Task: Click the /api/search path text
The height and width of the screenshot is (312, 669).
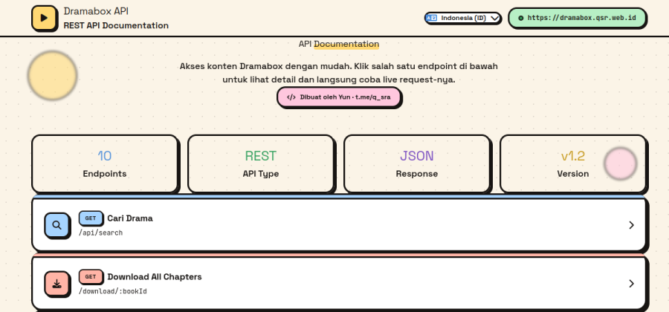Action: 100,233
